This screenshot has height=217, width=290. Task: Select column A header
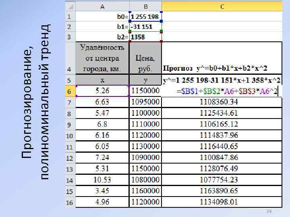coord(102,6)
